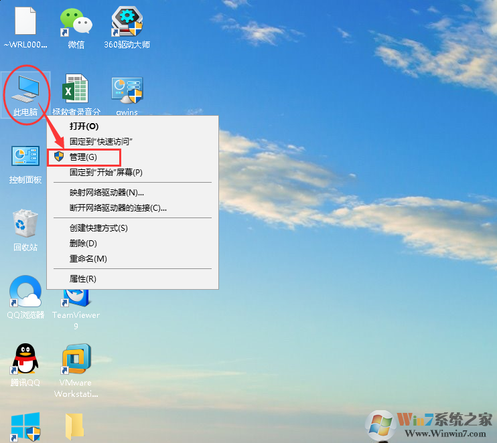Select the ~WRL000 file icon

pyautogui.click(x=25, y=21)
